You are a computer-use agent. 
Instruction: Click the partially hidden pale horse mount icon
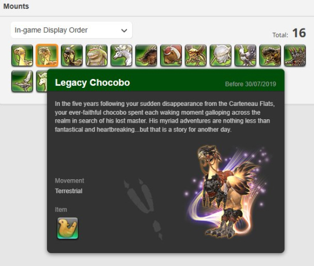[41, 81]
